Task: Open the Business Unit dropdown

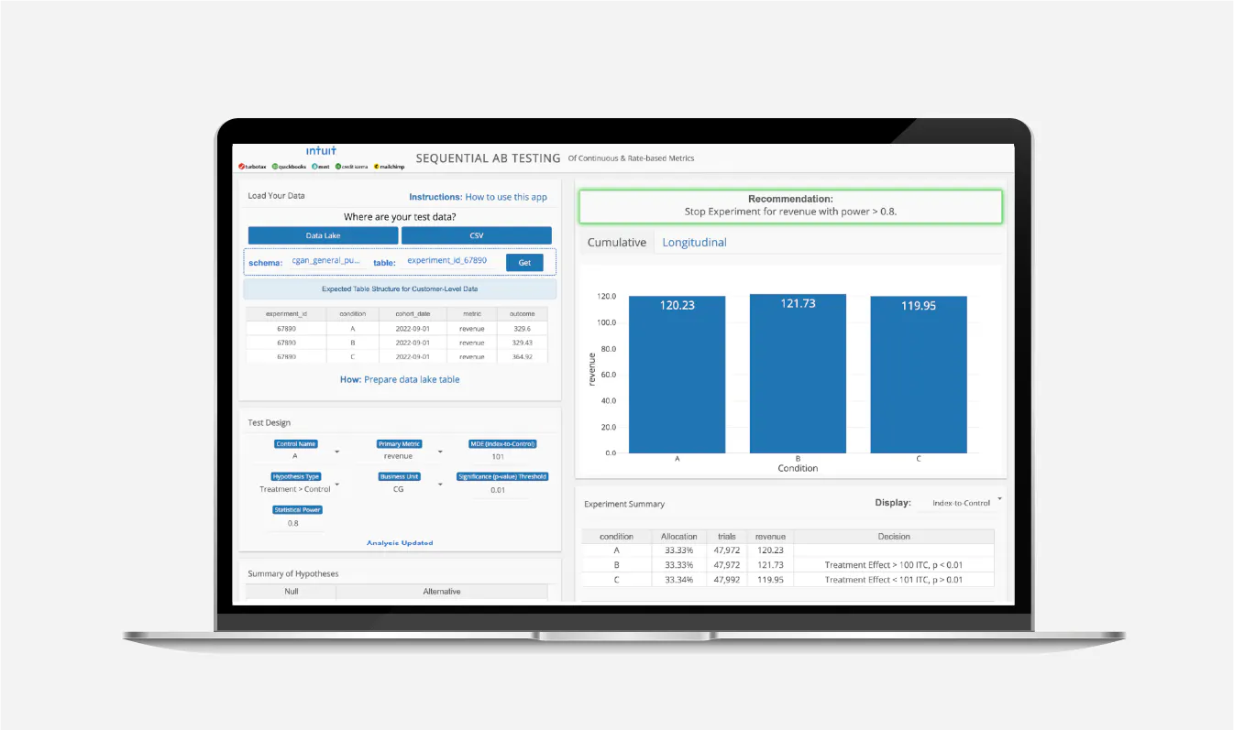Action: 400,489
